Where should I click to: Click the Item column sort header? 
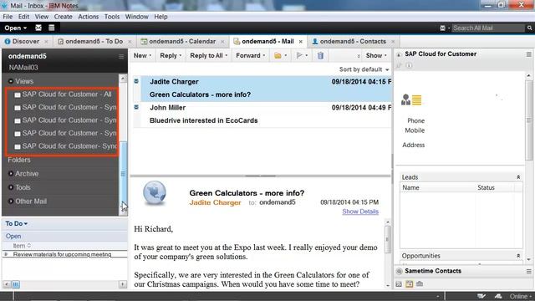point(22,245)
